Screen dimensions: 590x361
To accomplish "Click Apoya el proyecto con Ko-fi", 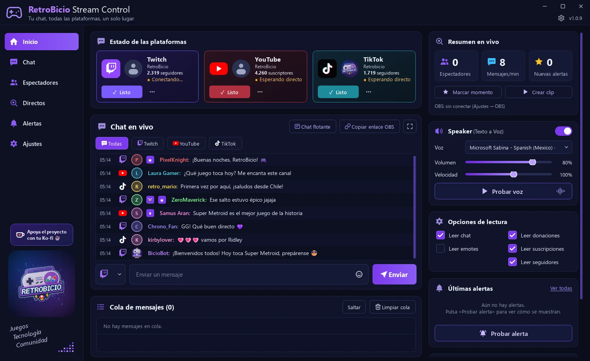I will click(x=42, y=235).
